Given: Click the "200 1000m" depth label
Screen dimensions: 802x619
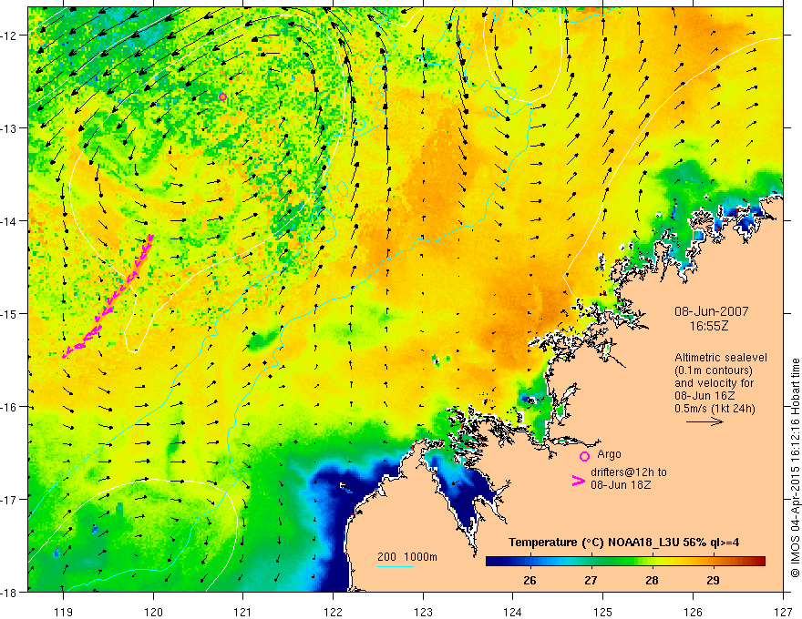Looking at the screenshot, I should (x=407, y=557).
